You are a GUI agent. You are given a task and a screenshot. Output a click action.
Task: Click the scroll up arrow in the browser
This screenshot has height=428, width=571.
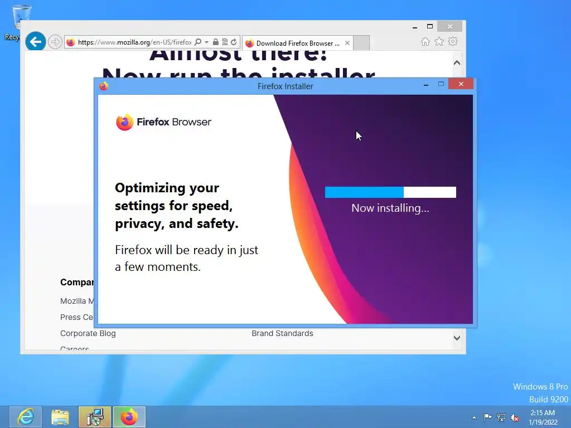[x=457, y=62]
